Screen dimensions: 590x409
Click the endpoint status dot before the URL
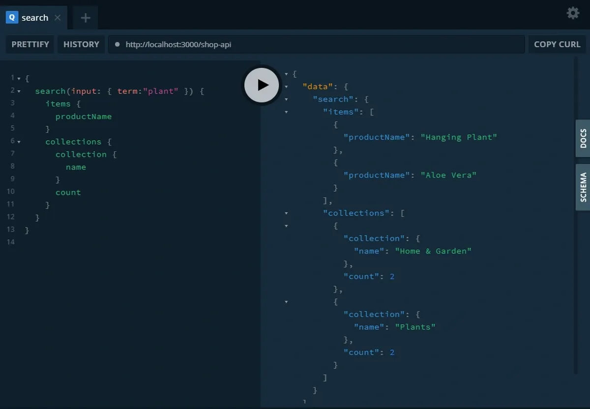[x=117, y=44]
